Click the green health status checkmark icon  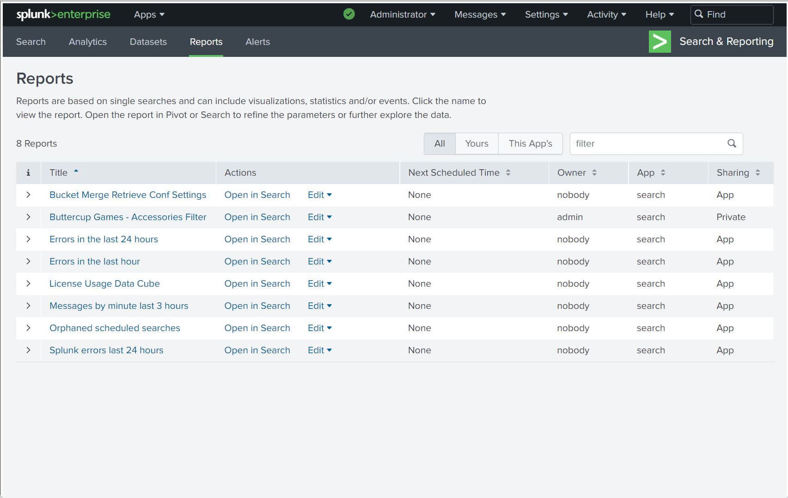pyautogui.click(x=349, y=14)
